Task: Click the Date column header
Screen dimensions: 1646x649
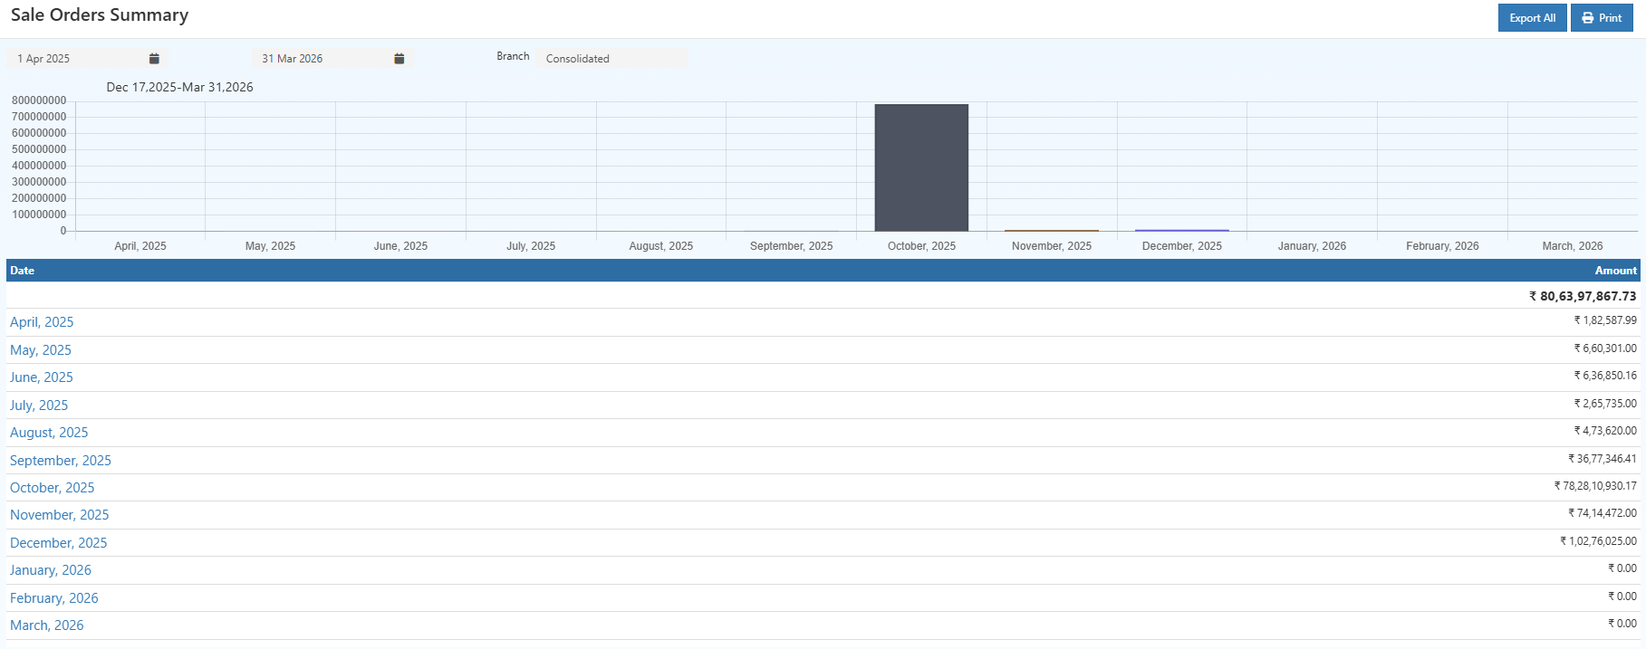Action: (x=23, y=271)
